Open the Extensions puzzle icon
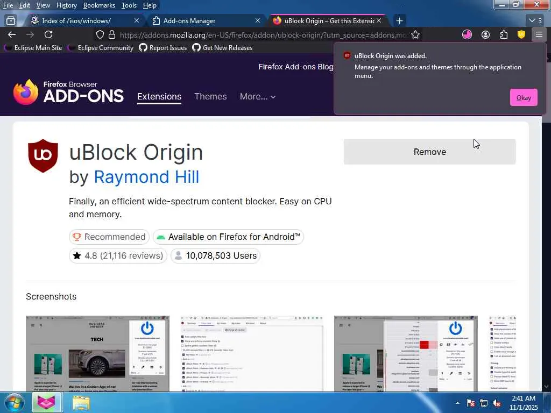551x413 pixels. click(504, 34)
